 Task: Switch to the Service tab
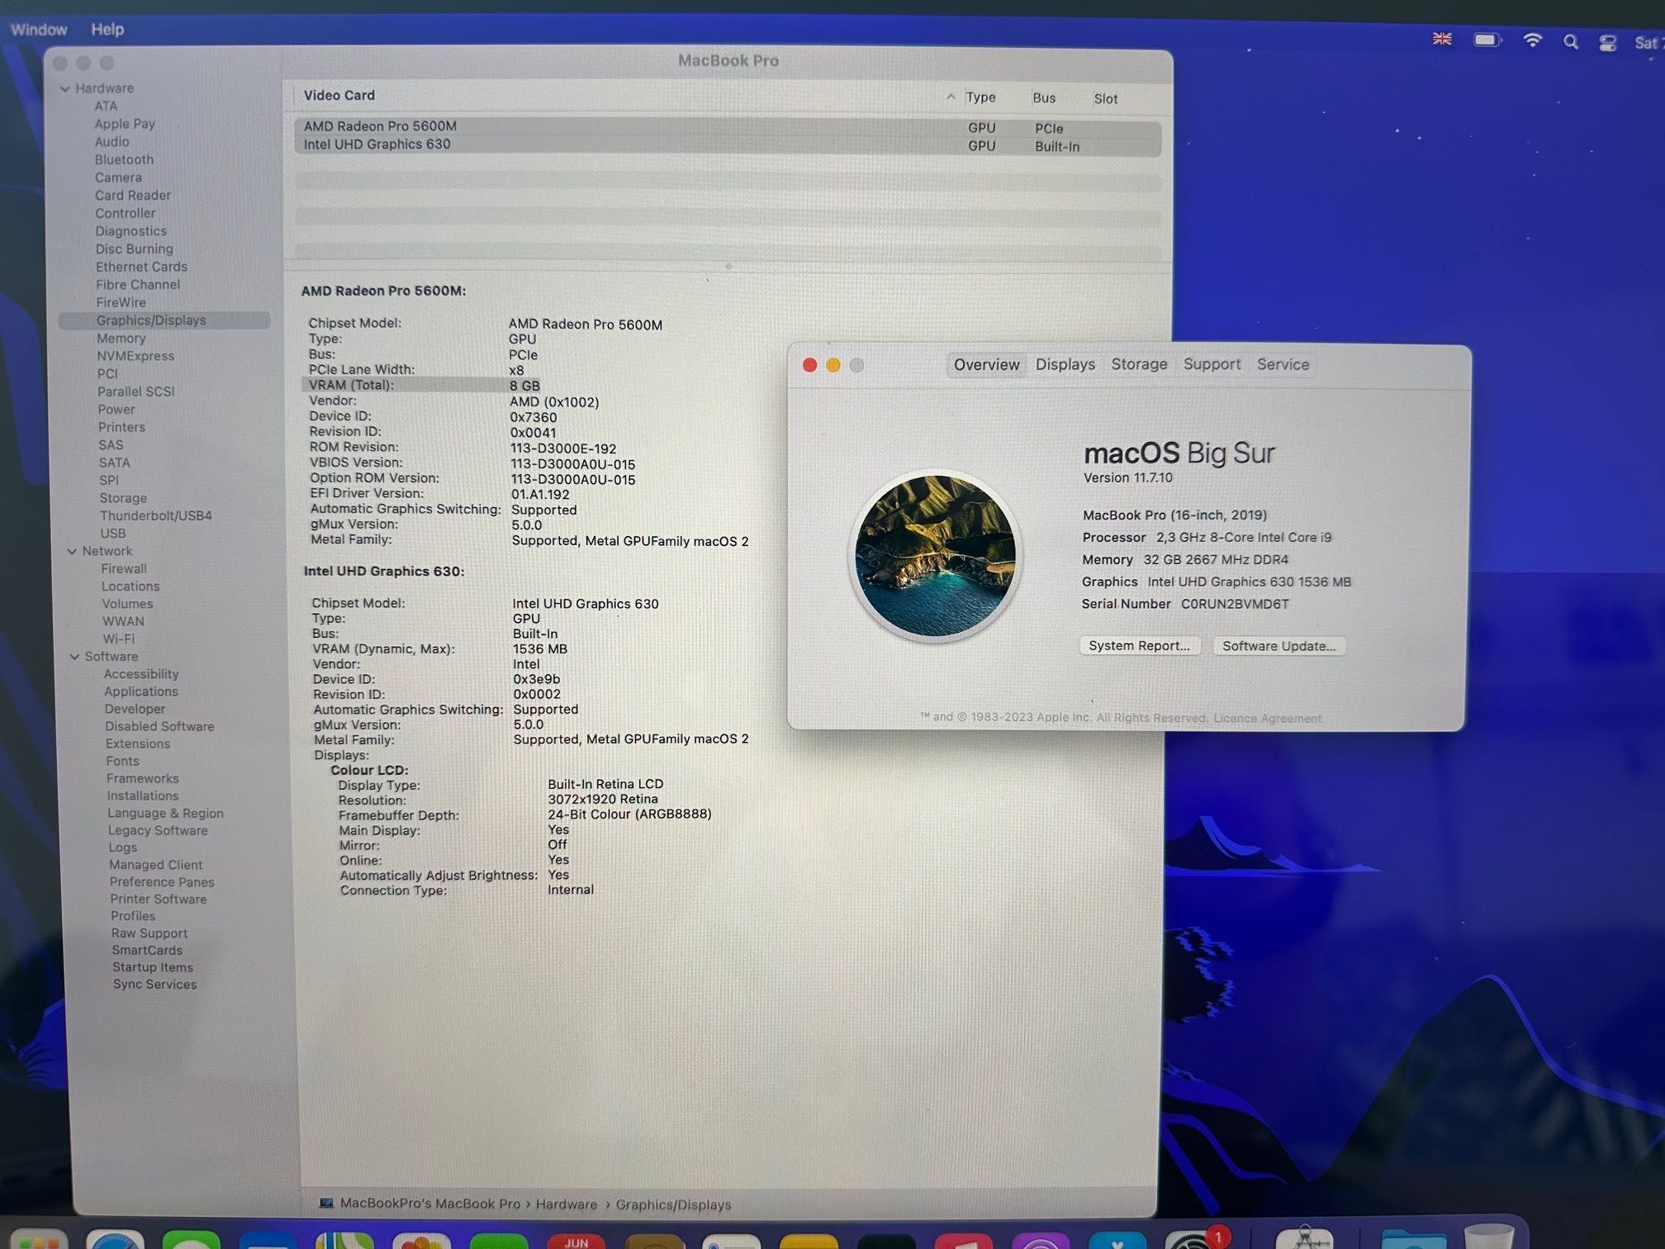pyautogui.click(x=1283, y=364)
